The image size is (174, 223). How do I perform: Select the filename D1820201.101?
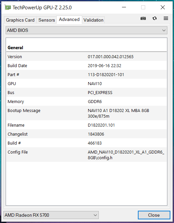click(101, 125)
